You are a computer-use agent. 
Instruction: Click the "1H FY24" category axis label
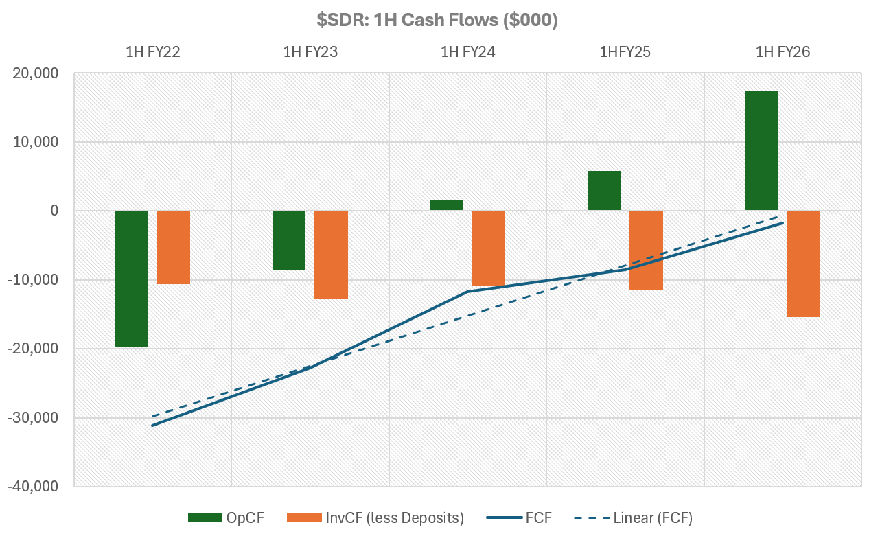tap(467, 52)
